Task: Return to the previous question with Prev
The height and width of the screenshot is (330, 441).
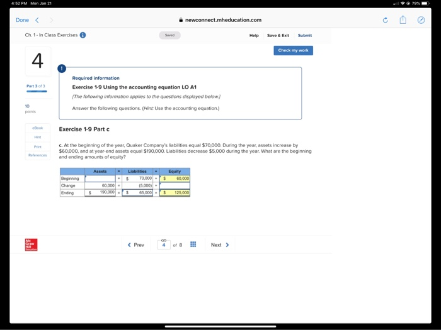Action: point(136,245)
